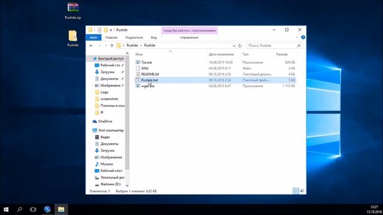
Task: Go back in Explorer history
Action: [x=91, y=45]
